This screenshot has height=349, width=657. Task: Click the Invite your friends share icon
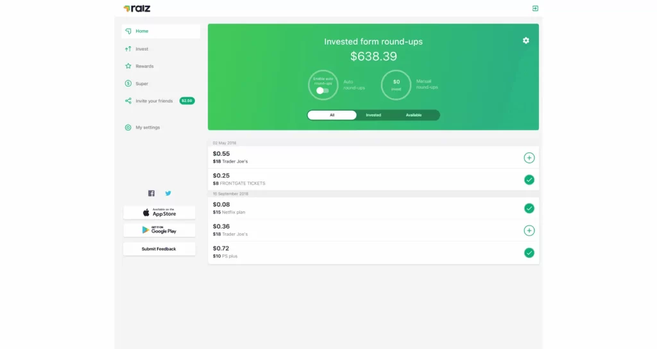[x=128, y=101]
